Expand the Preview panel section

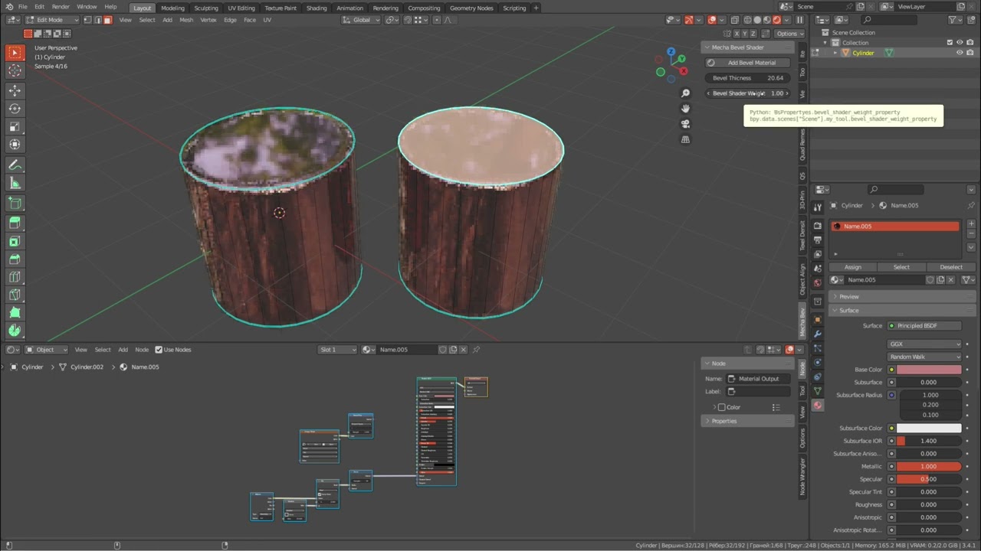point(848,296)
